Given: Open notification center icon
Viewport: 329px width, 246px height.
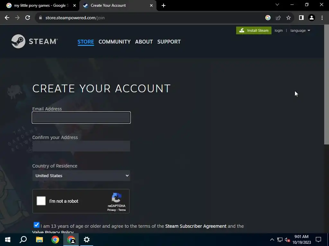Looking at the screenshot, I should pyautogui.click(x=318, y=240).
